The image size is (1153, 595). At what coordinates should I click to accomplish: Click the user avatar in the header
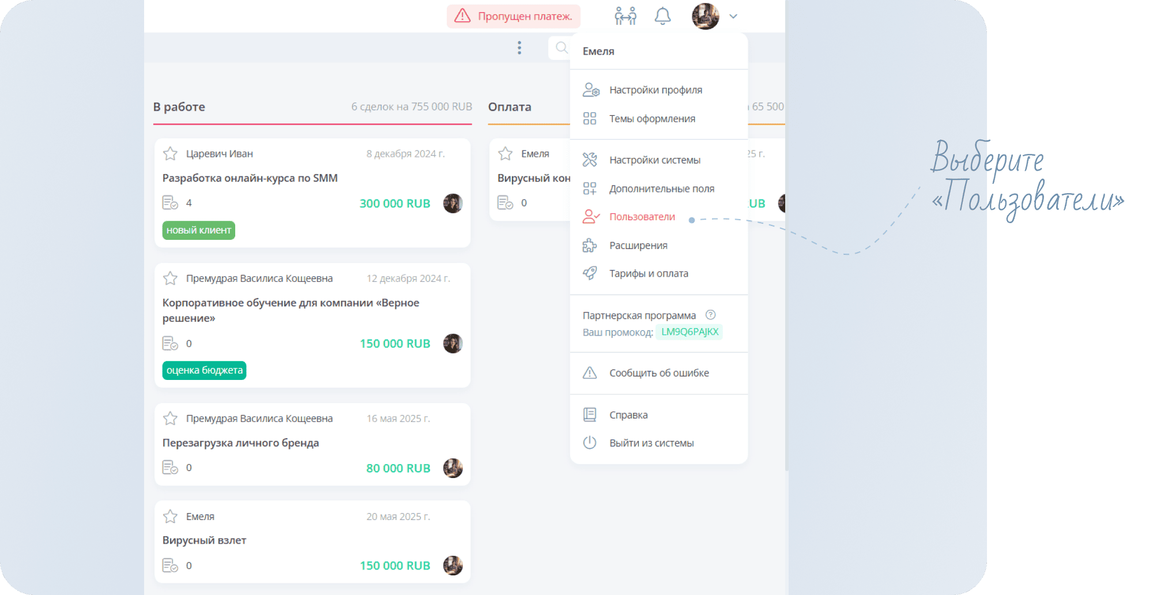[706, 16]
